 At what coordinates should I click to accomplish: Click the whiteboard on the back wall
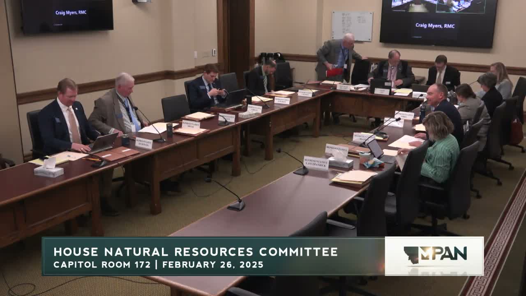[352, 25]
